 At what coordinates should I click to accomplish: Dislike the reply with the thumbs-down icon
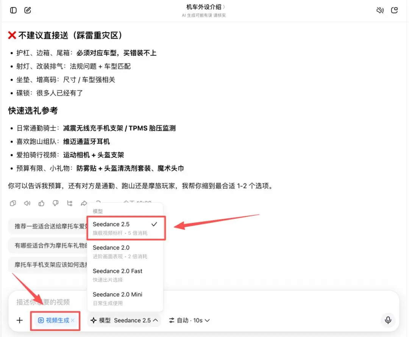tap(55, 203)
